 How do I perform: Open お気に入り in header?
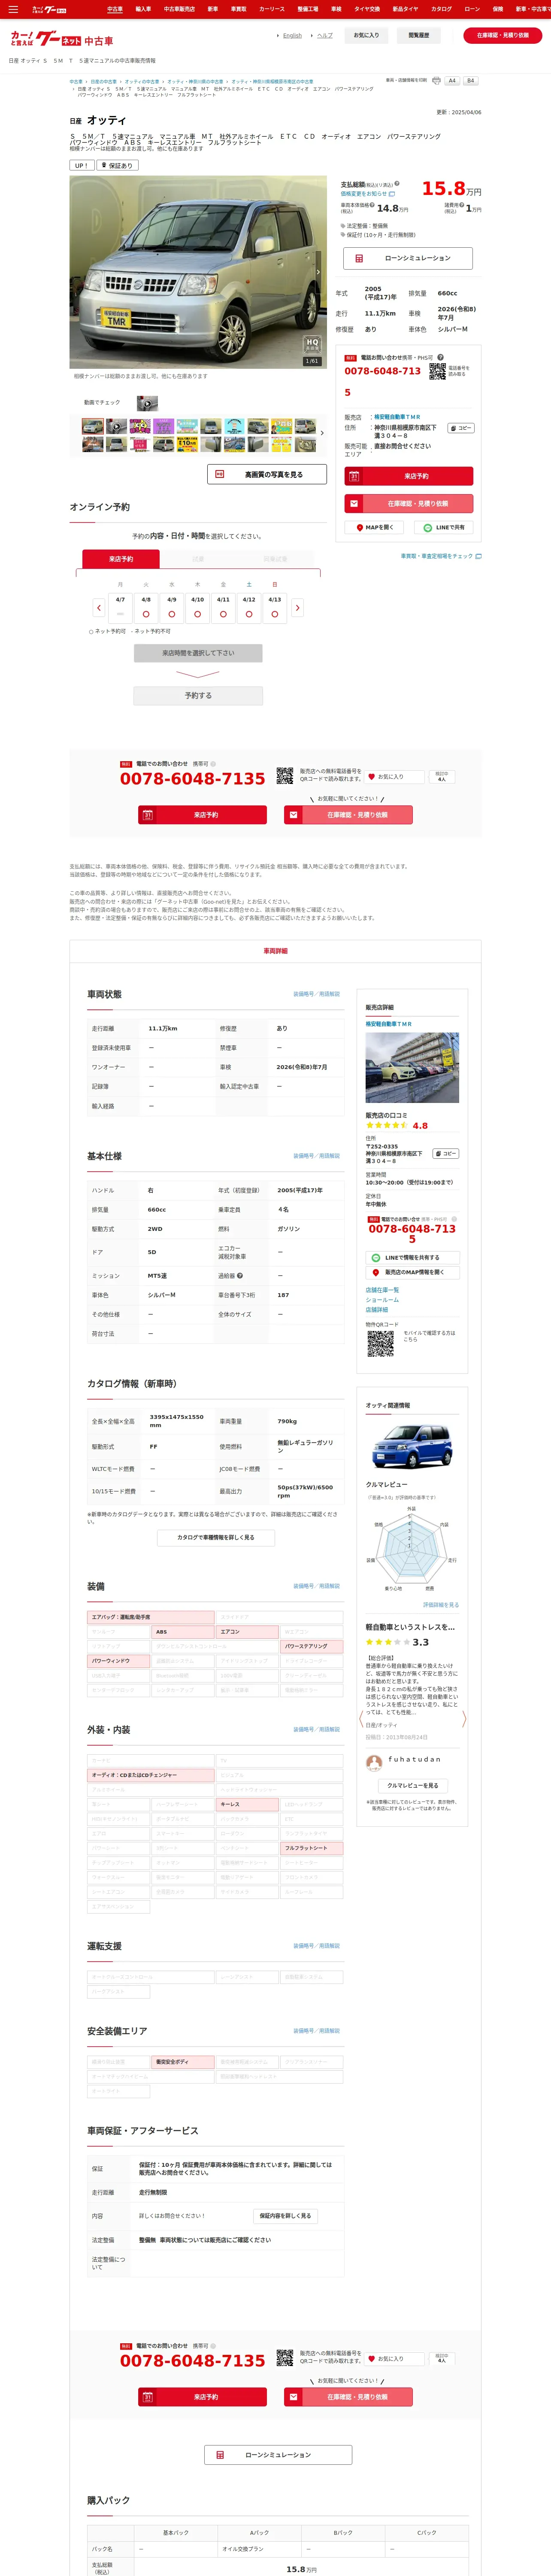[x=366, y=35]
